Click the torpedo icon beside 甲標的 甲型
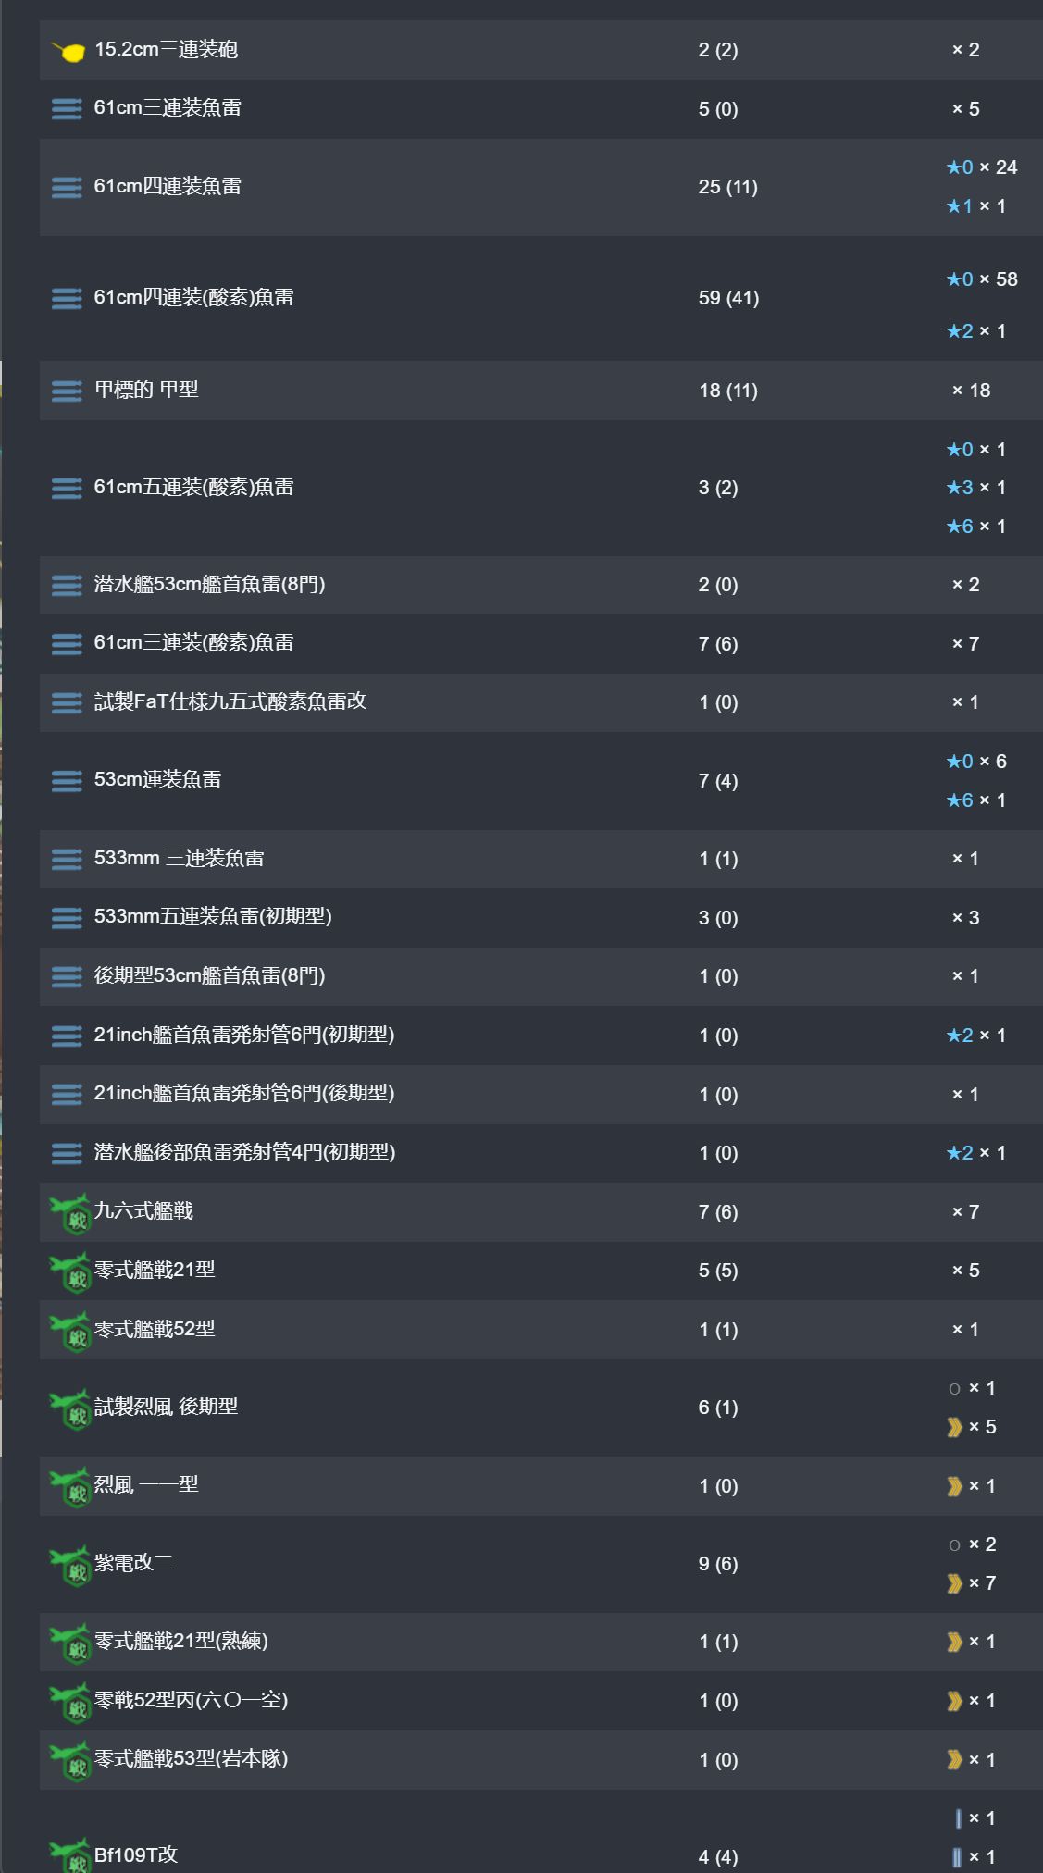The width and height of the screenshot is (1043, 1873). [x=67, y=391]
